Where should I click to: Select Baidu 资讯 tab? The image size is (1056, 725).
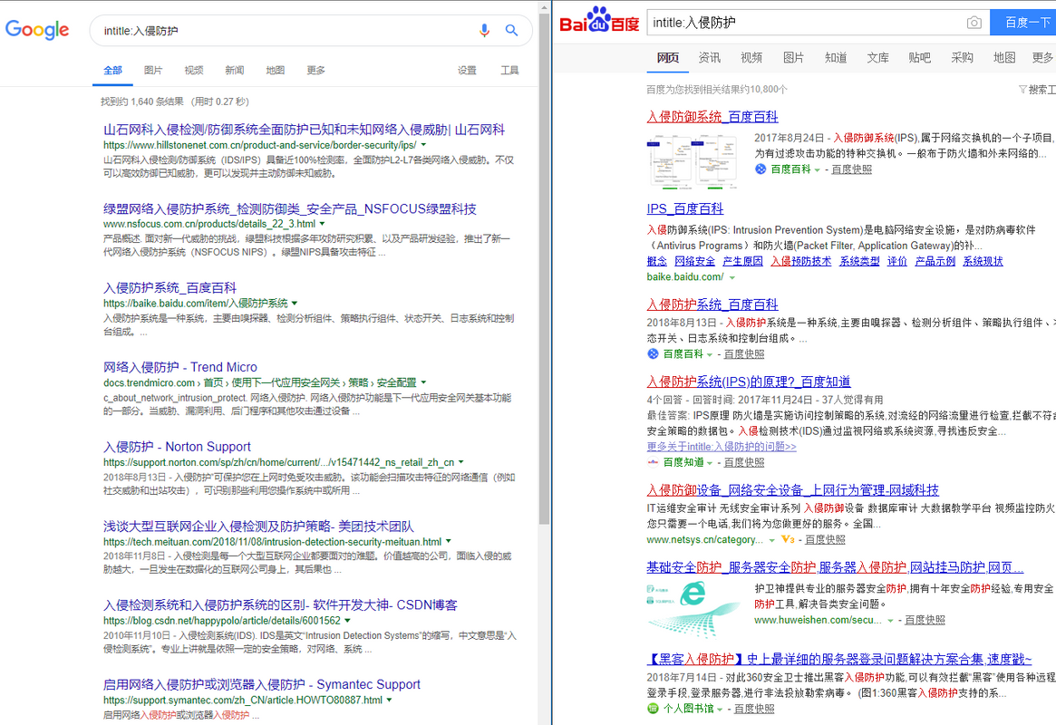(709, 58)
